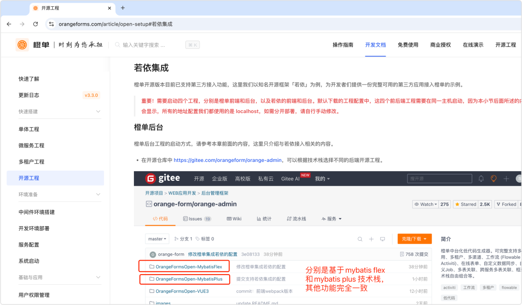This screenshot has width=522, height=305.
Task: Open 在线演示 navigation item
Action: pyautogui.click(x=473, y=44)
